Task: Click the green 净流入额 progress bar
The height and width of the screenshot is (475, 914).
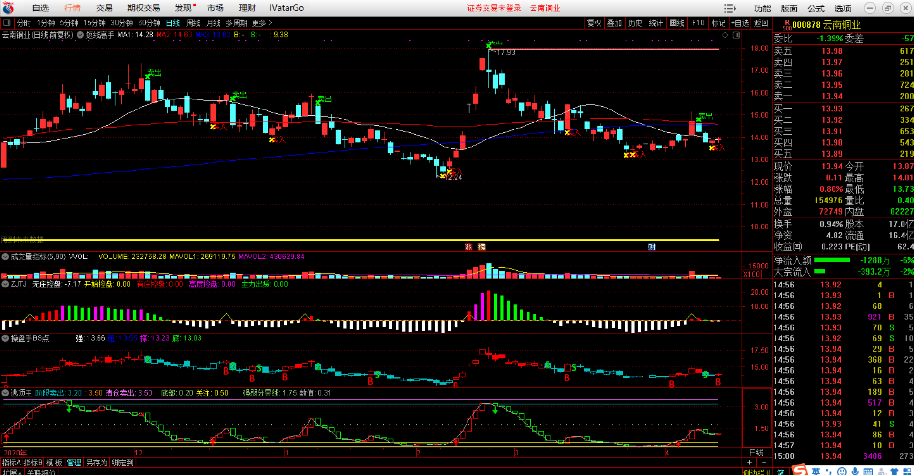Action: (832, 260)
